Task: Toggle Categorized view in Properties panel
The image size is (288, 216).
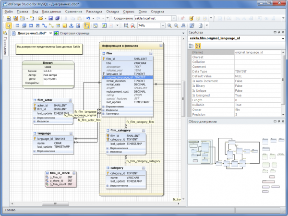Action: [x=191, y=46]
